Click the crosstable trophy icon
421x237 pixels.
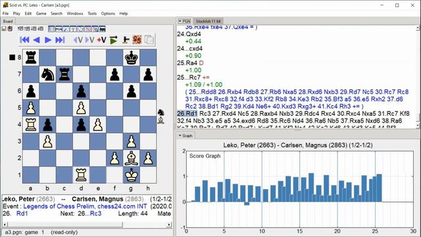tap(73, 29)
